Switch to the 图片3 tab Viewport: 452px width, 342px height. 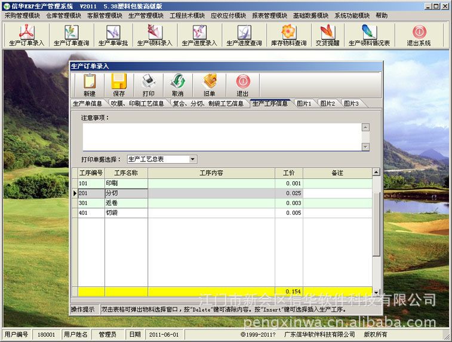point(352,103)
